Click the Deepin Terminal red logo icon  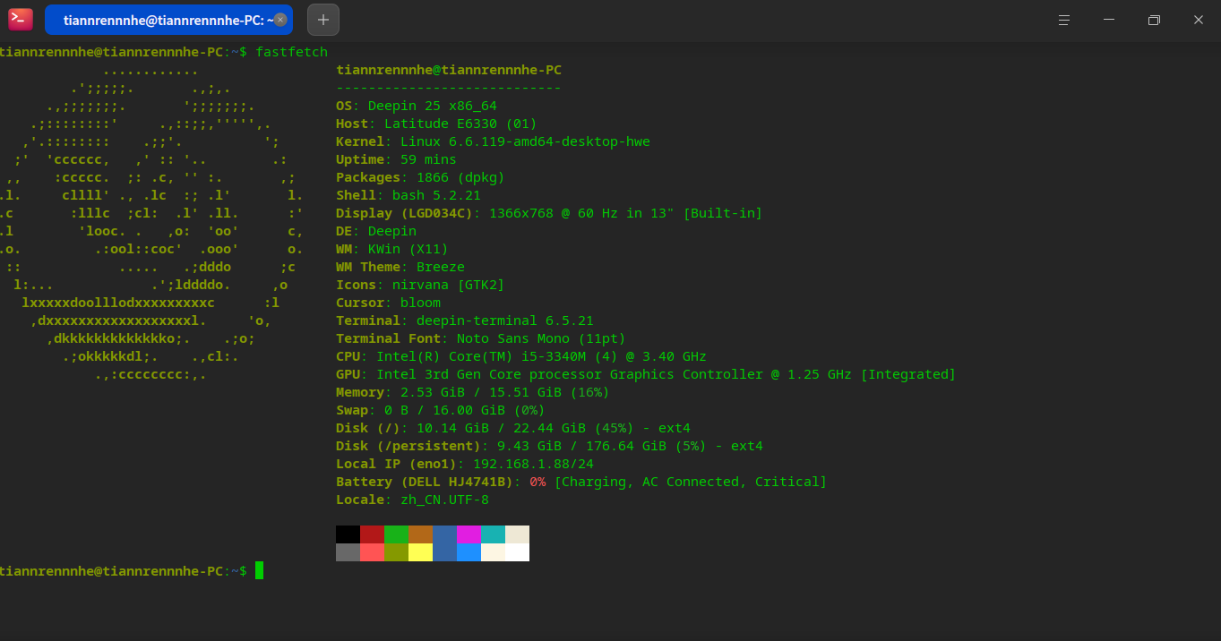pyautogui.click(x=19, y=19)
